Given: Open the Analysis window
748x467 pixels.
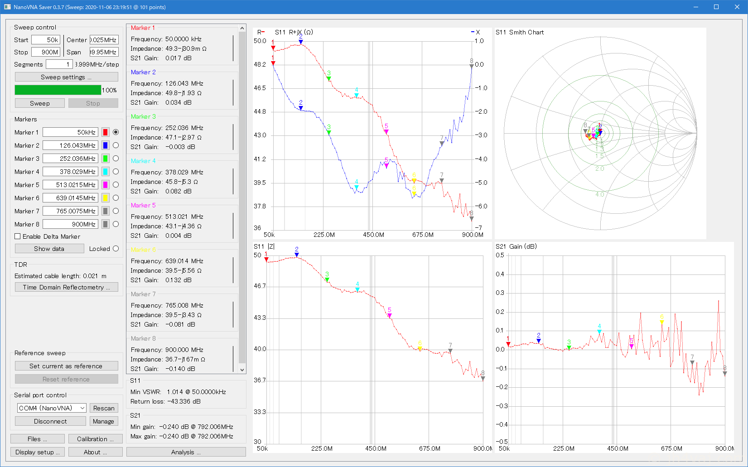Looking at the screenshot, I should tap(186, 452).
